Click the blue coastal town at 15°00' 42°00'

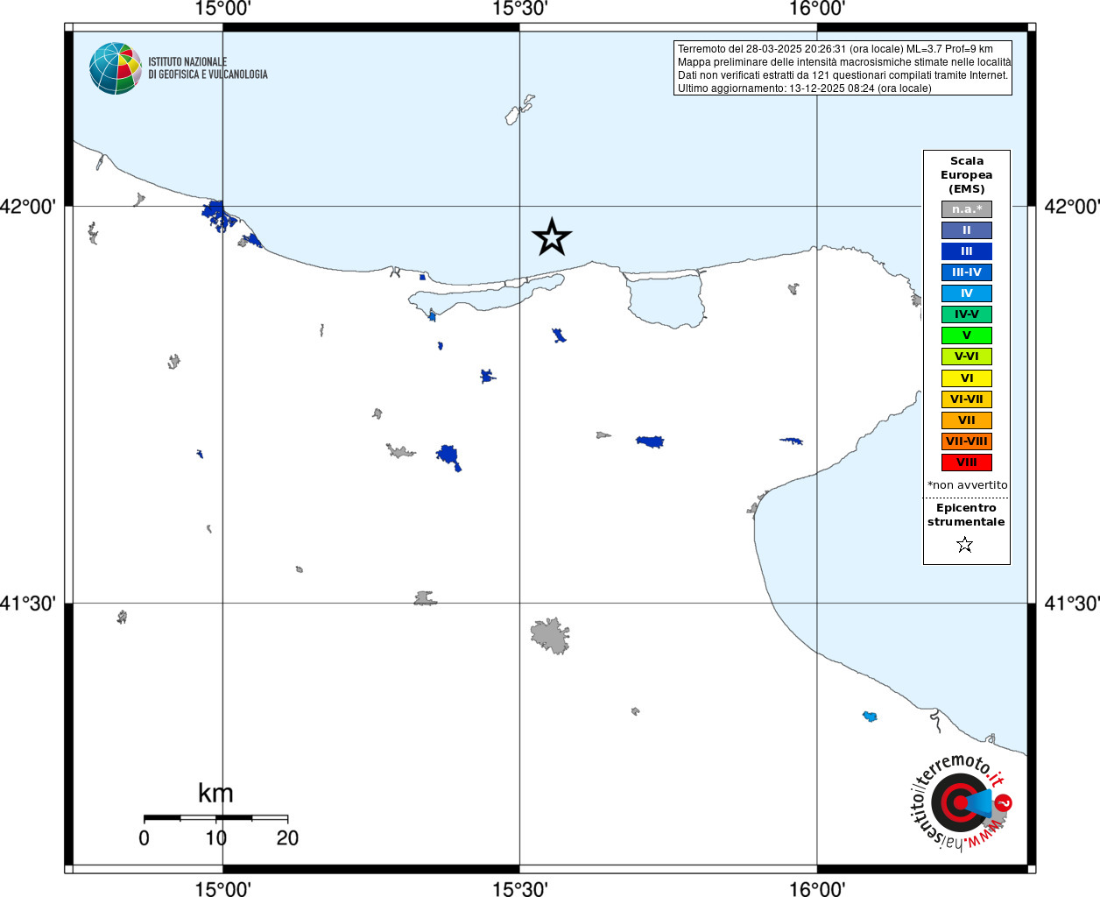click(x=218, y=215)
